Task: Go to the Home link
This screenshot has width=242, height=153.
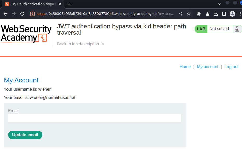Action: pyautogui.click(x=185, y=67)
